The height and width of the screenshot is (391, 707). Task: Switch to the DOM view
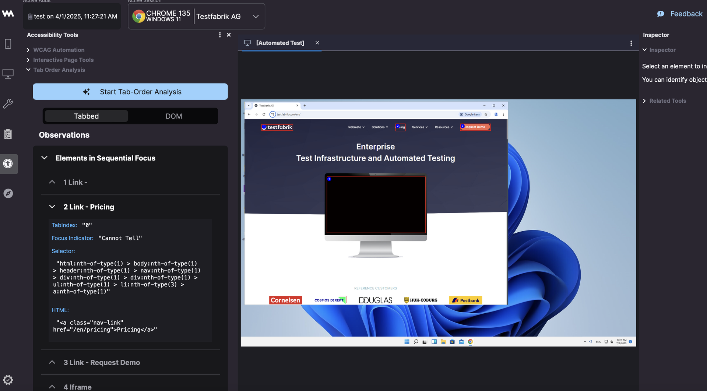pyautogui.click(x=174, y=116)
